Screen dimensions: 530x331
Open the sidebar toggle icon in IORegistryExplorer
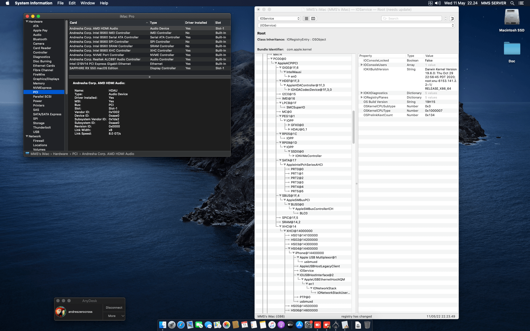pos(452,18)
